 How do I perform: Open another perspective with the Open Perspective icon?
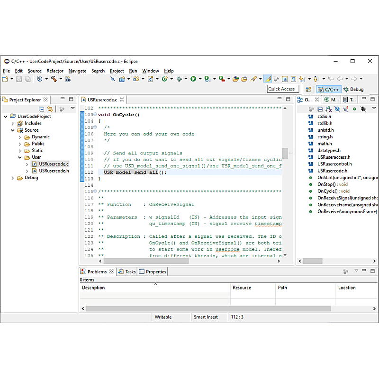[308, 89]
